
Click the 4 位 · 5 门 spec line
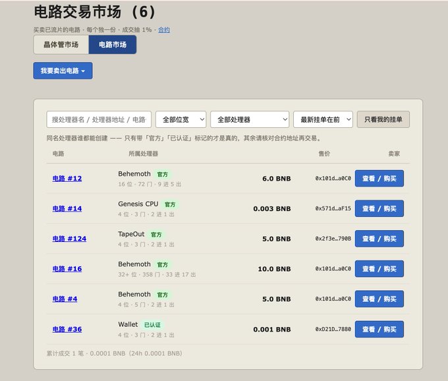(146, 305)
